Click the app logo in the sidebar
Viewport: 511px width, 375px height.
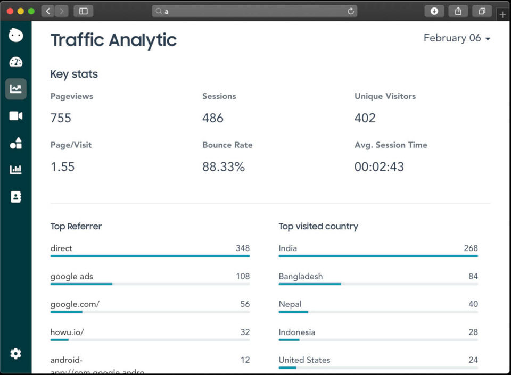click(15, 35)
